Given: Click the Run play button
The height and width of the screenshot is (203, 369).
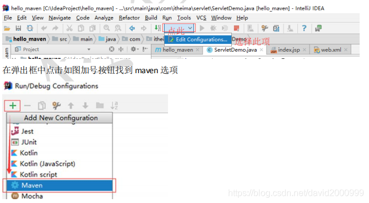Looking at the screenshot, I should (x=202, y=28).
